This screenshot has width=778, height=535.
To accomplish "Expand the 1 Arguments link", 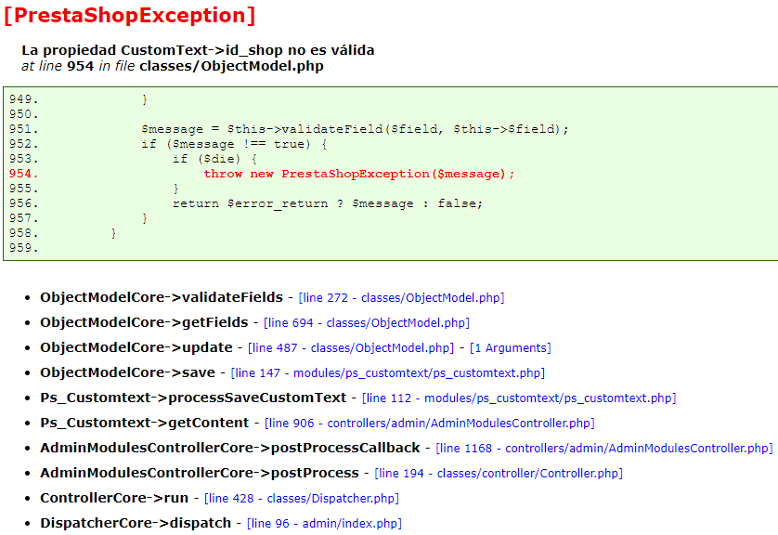I will [510, 348].
